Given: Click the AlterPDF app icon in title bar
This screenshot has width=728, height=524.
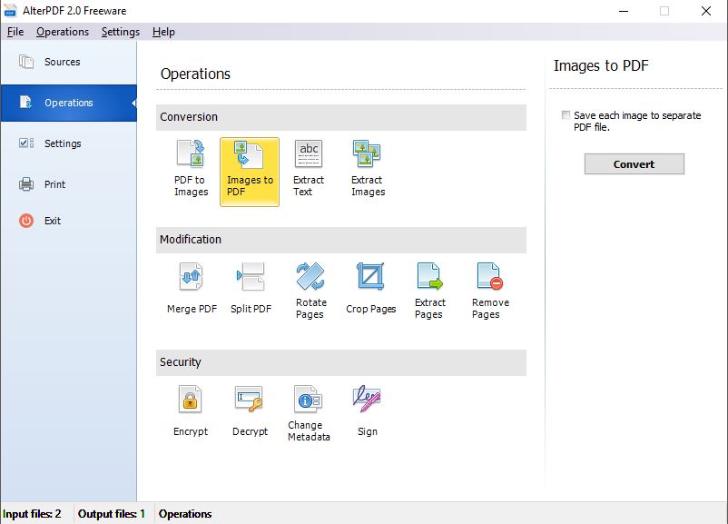Looking at the screenshot, I should 10,11.
